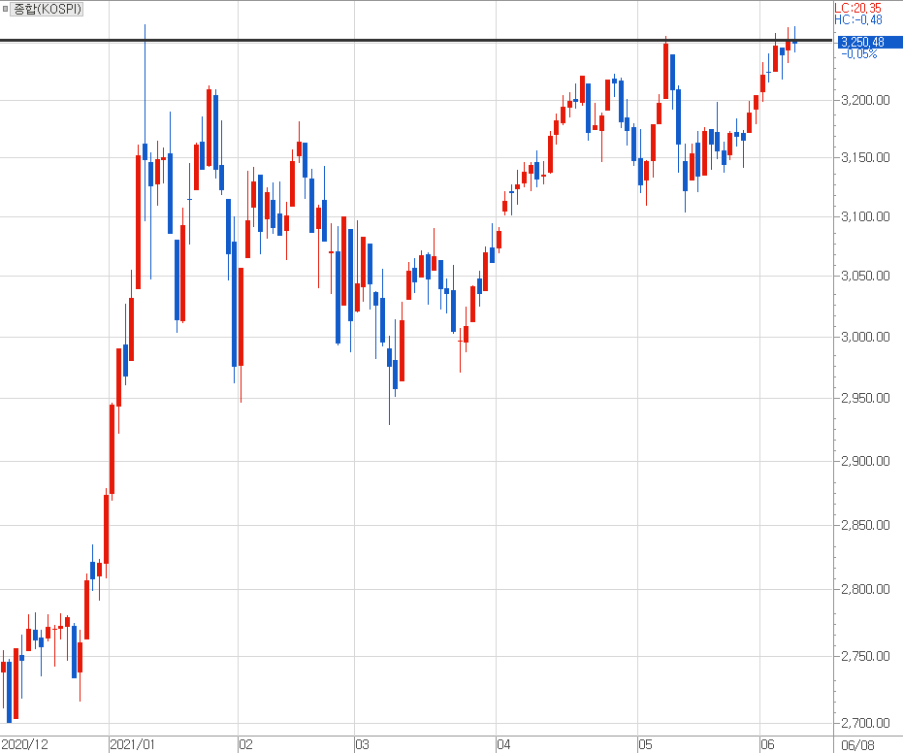Click the 3,000.00 price axis label
Image resolution: width=903 pixels, height=753 pixels.
pos(865,337)
